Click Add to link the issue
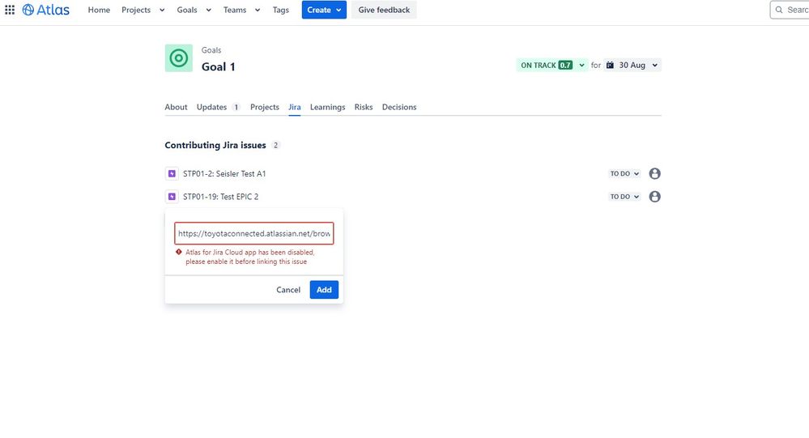Image resolution: width=809 pixels, height=438 pixels. tap(324, 290)
